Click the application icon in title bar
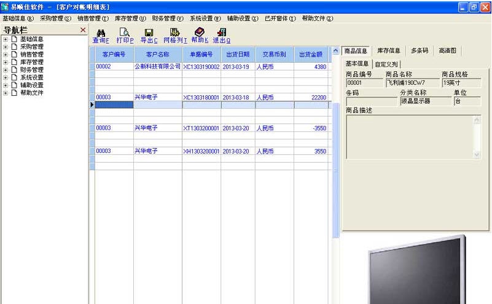 5,7
